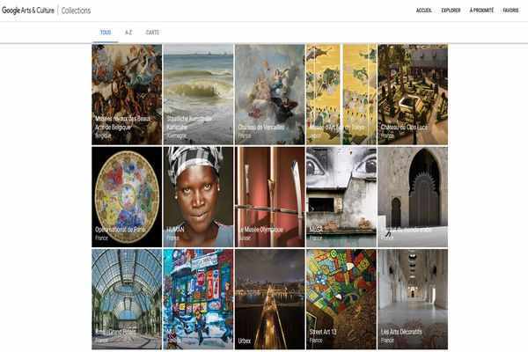Open Château de Versailles collection card

pos(270,95)
